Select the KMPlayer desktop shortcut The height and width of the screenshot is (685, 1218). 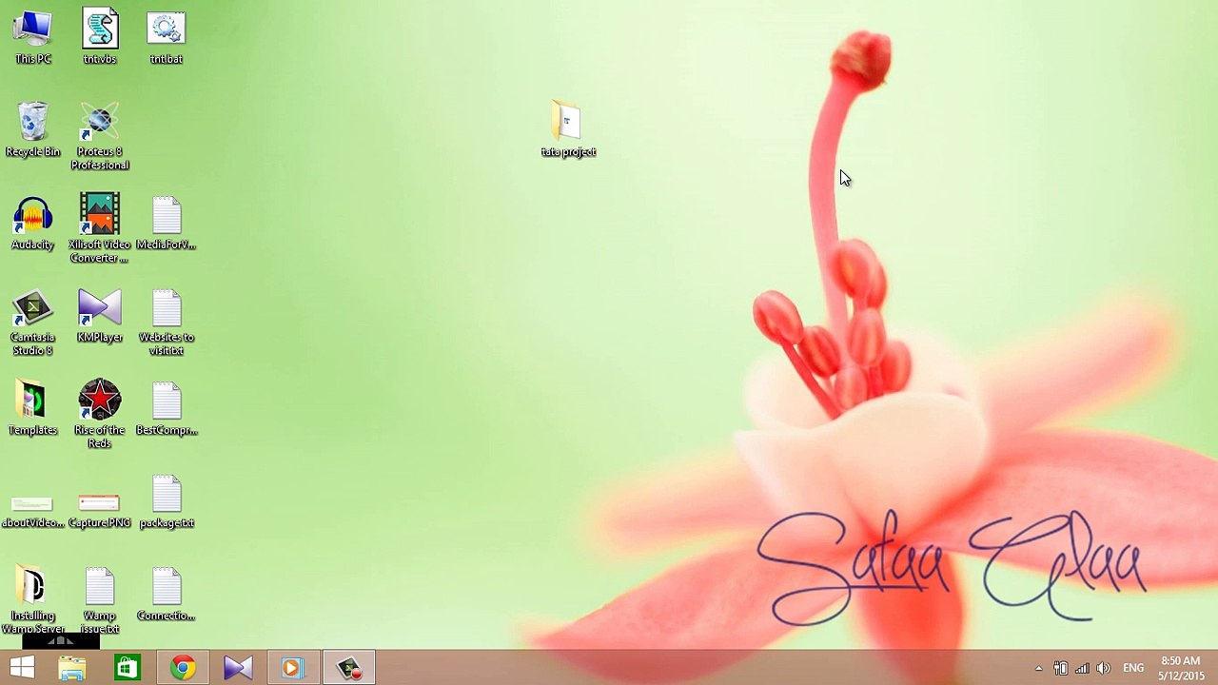click(x=99, y=316)
